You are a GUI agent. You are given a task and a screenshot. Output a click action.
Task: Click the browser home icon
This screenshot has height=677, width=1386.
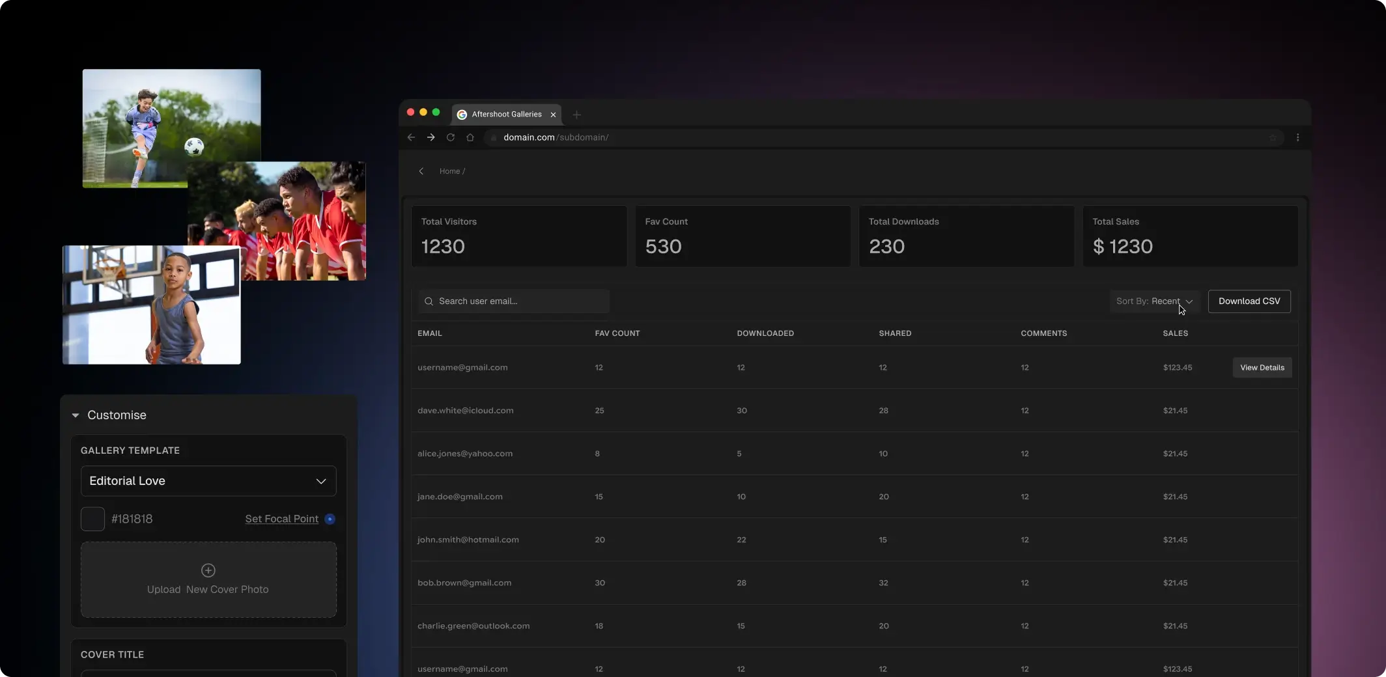[470, 137]
